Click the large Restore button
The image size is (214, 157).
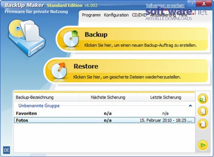(x=127, y=71)
